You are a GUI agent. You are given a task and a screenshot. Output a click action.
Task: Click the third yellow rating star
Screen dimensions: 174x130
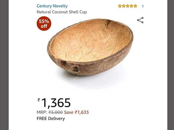(128, 6)
